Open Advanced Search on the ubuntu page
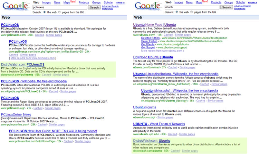Screen dimensions: 259x154 pos(243,6)
